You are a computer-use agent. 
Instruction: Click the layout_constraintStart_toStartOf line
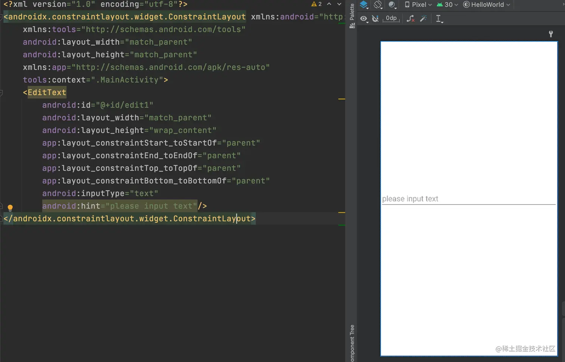(151, 143)
